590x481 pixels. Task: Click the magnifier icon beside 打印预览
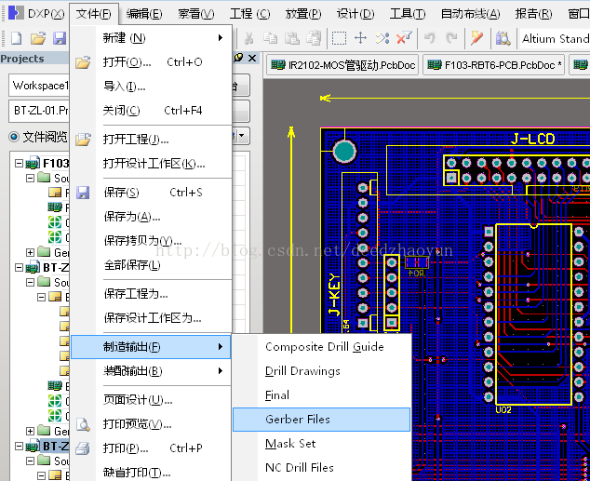pos(83,424)
